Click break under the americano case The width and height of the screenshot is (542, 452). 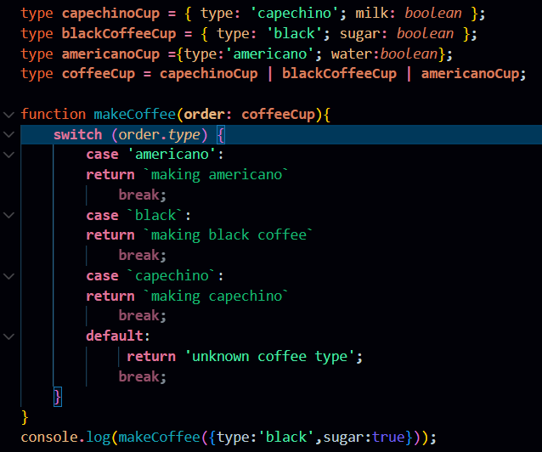139,195
